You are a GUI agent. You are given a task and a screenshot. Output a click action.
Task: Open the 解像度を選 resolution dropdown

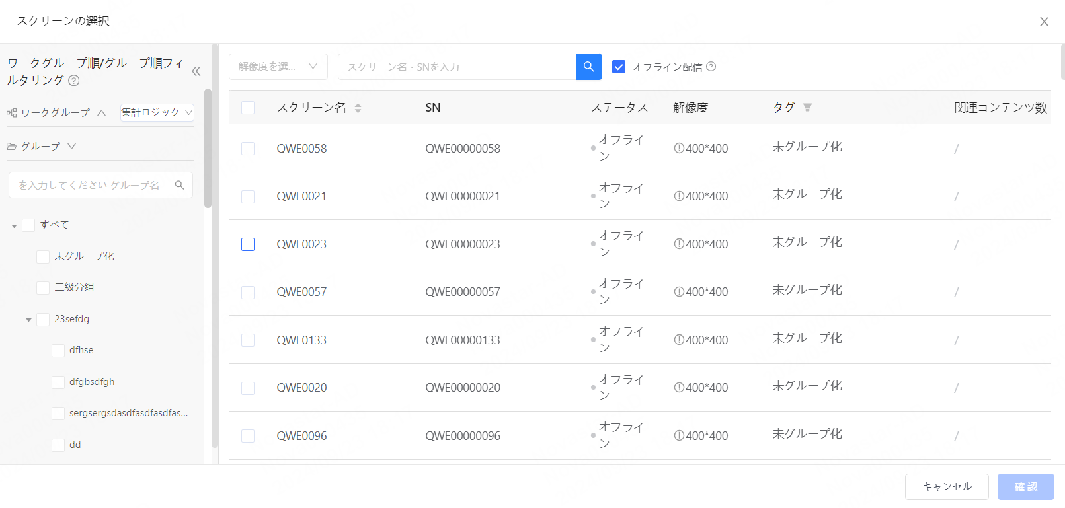pyautogui.click(x=278, y=67)
